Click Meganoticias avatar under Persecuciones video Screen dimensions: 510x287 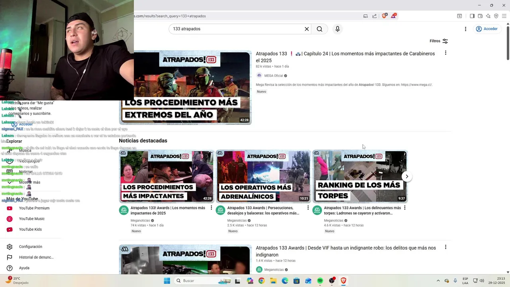click(220, 210)
